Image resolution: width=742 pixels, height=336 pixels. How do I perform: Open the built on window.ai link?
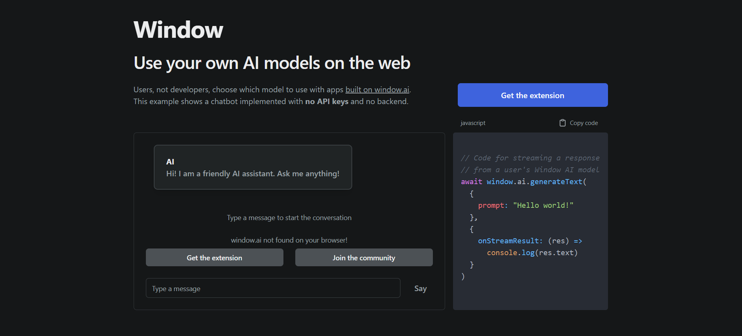coord(377,90)
